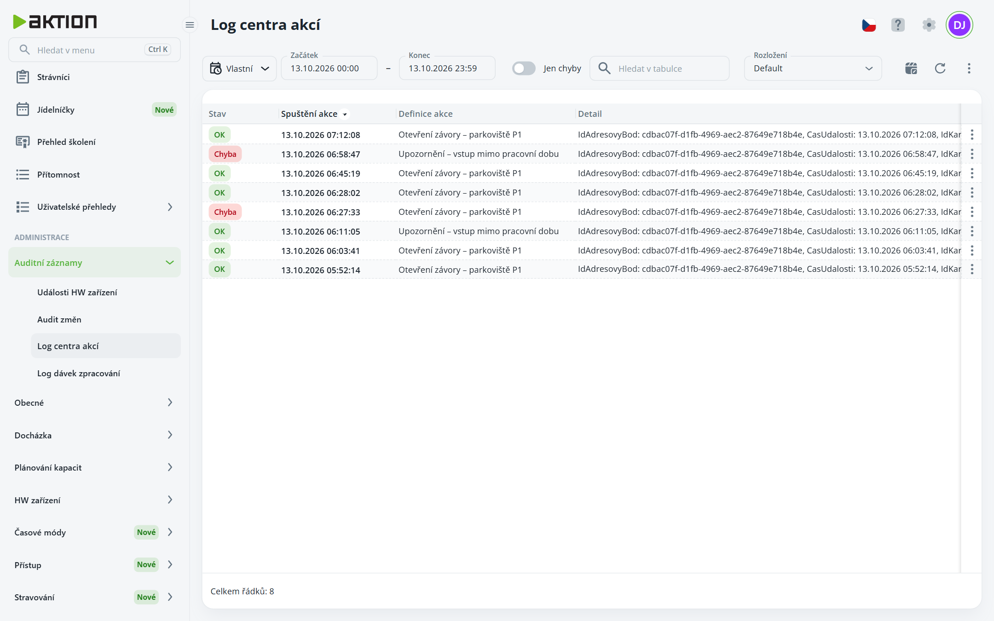Open the Vlastní date range dropdown
994x621 pixels.
click(239, 69)
